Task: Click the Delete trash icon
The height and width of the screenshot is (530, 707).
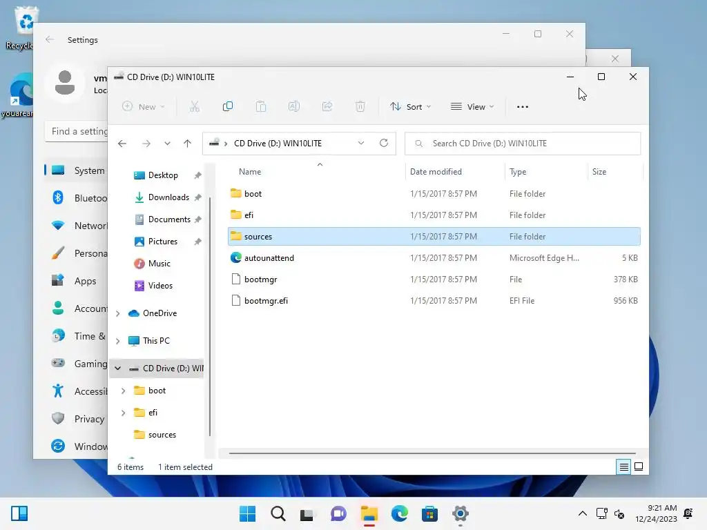Action: click(360, 107)
